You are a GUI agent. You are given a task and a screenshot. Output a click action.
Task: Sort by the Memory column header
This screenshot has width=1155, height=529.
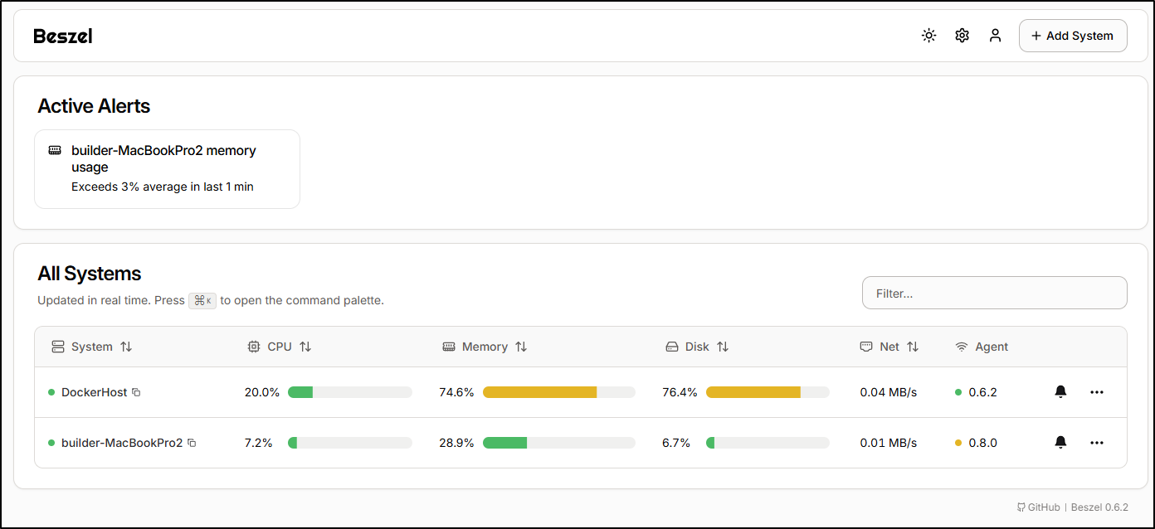(485, 347)
